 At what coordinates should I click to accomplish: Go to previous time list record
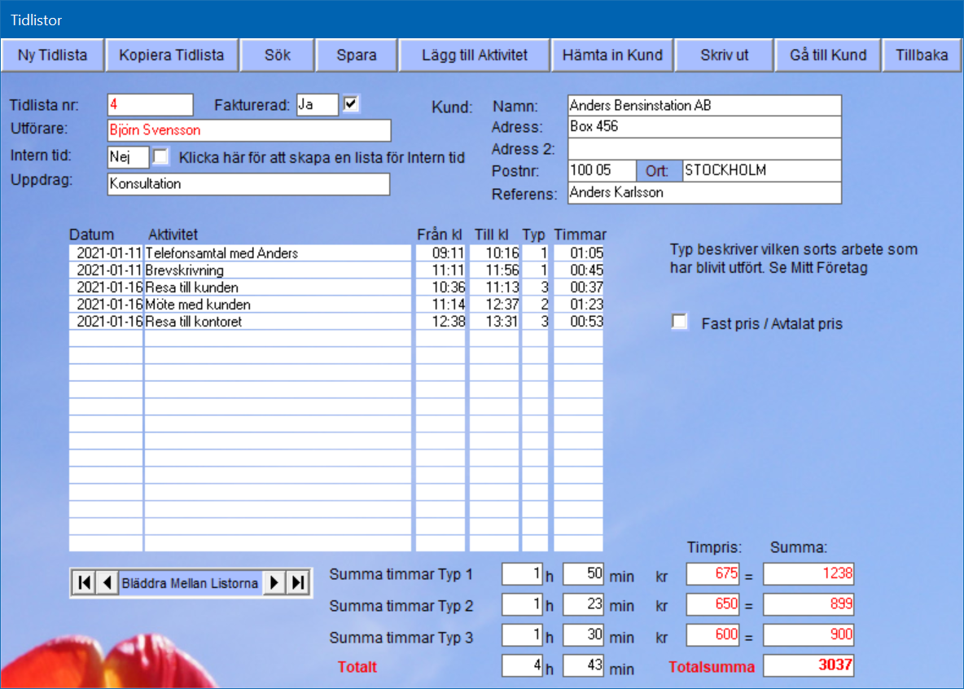pyautogui.click(x=107, y=583)
